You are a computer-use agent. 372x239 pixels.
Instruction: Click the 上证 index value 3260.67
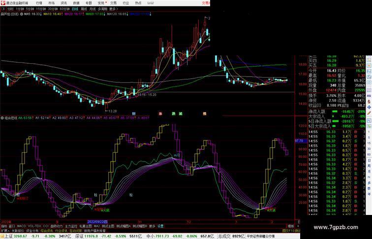[20, 236]
